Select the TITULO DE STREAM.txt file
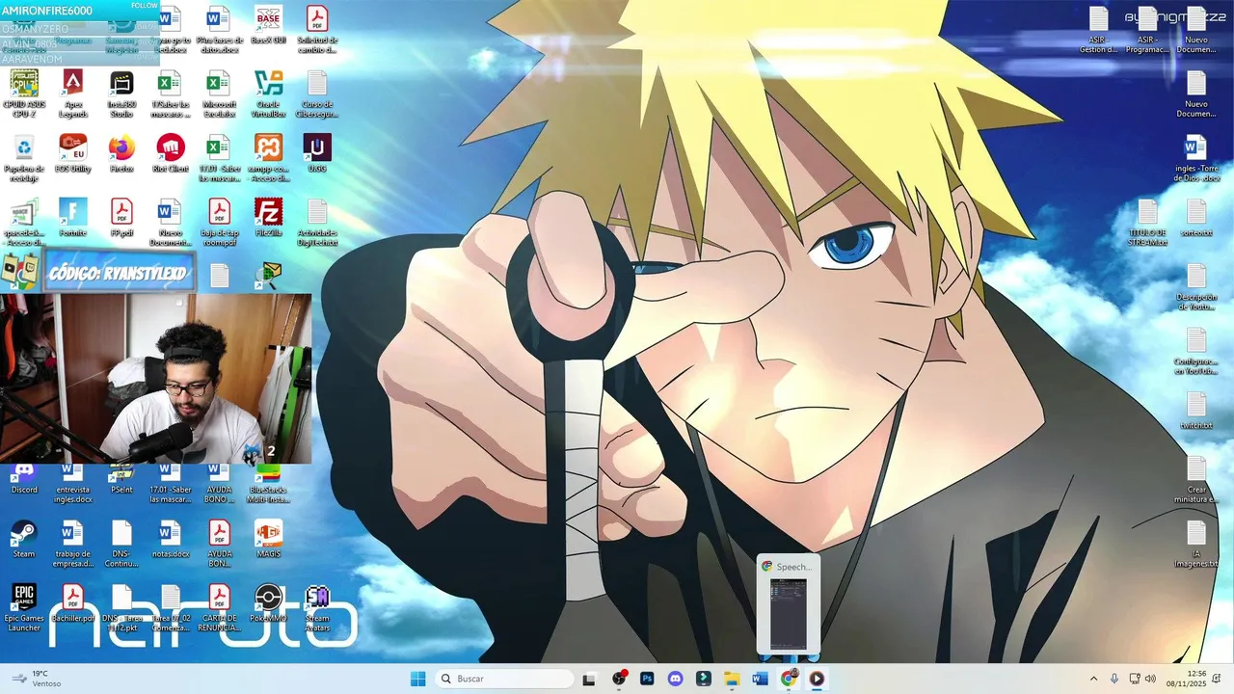 1147,223
